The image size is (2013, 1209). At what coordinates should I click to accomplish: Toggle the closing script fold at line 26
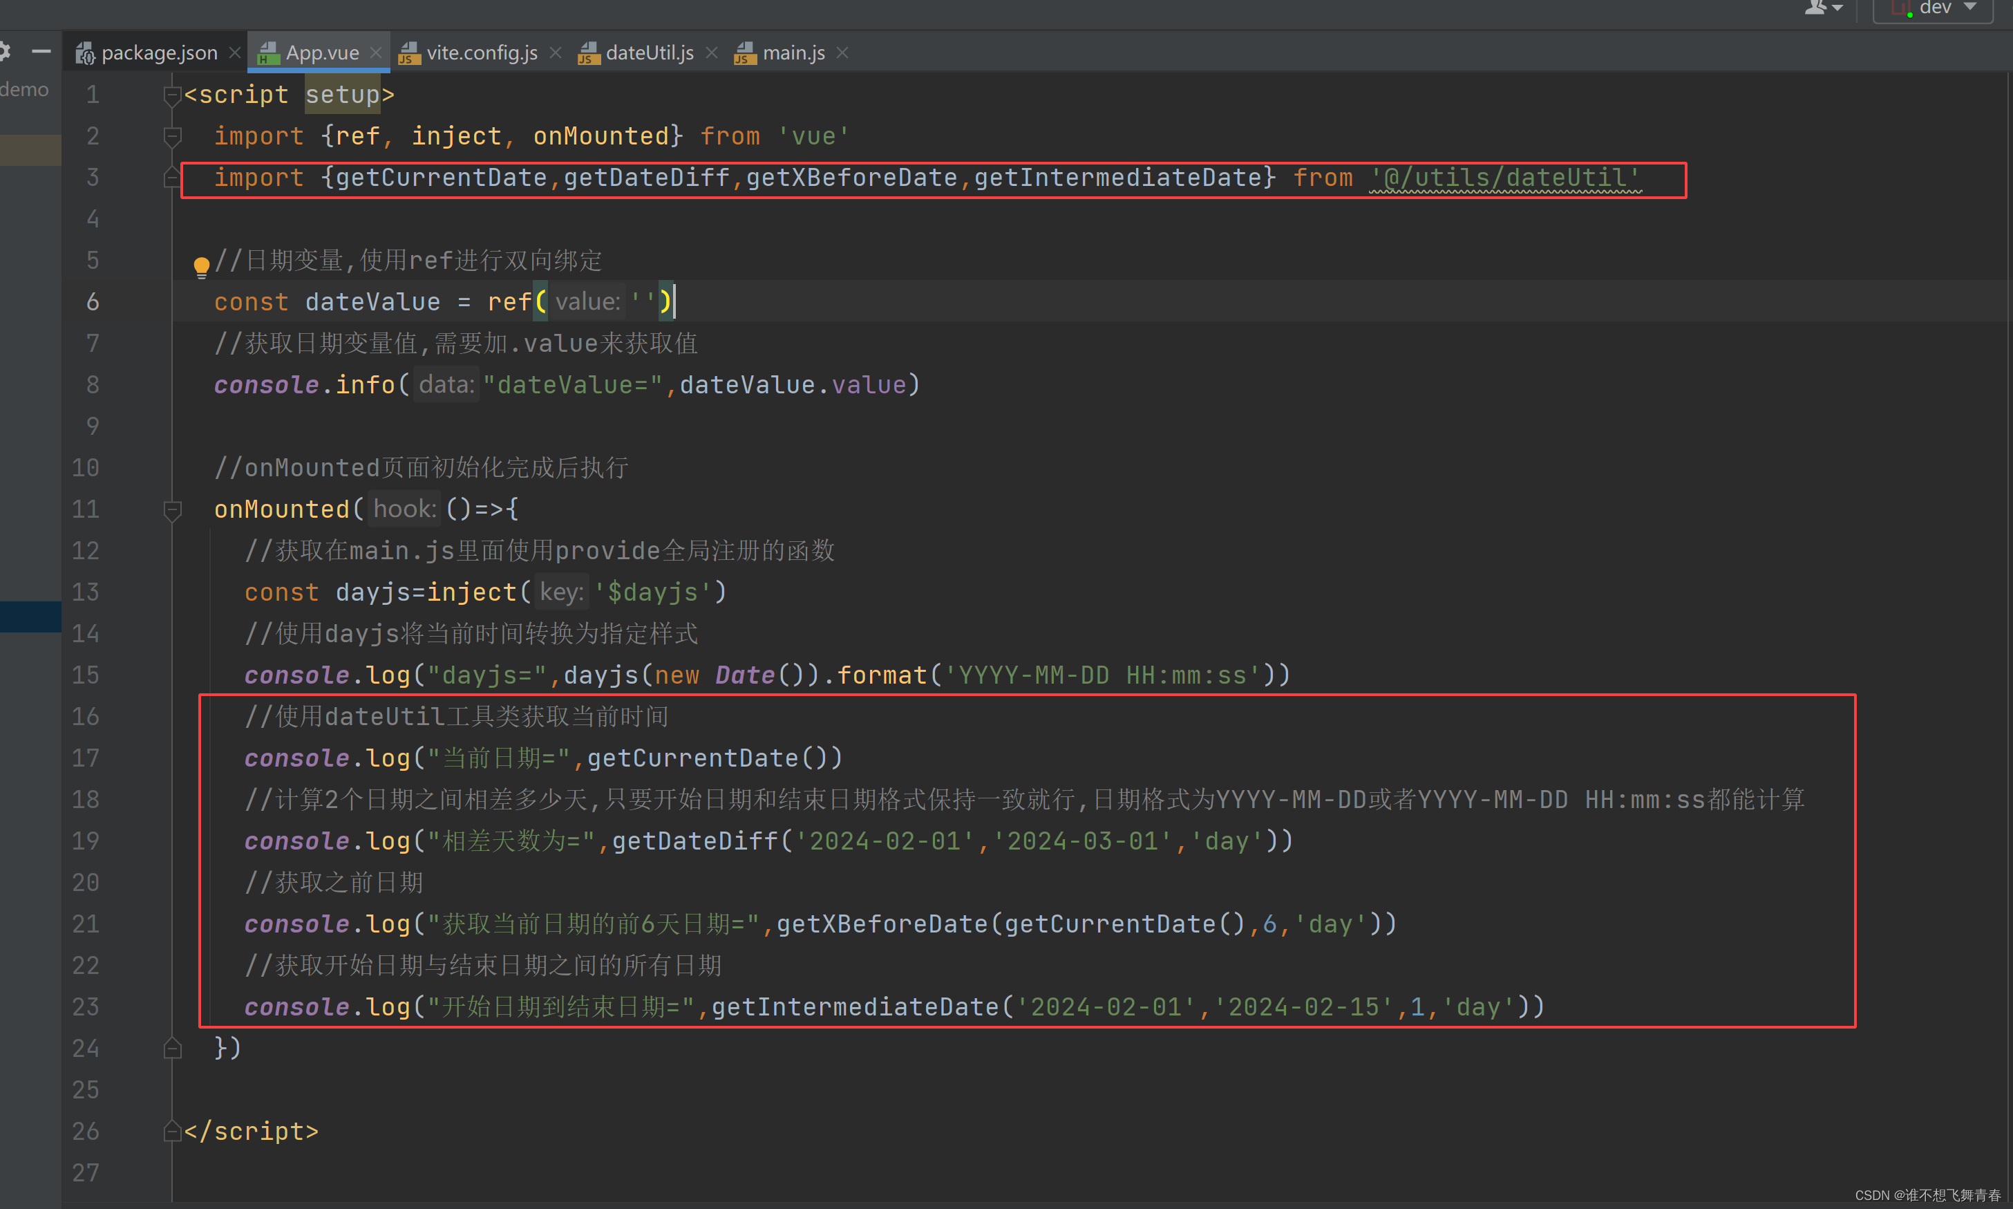coord(172,1131)
